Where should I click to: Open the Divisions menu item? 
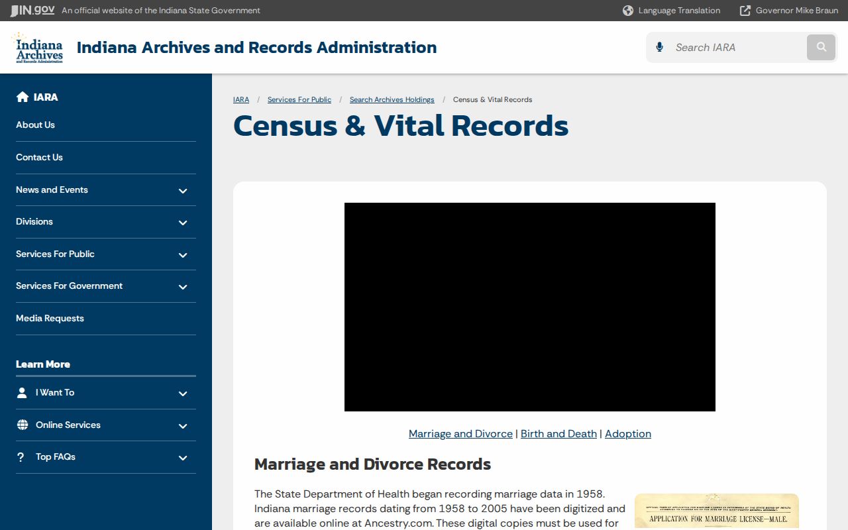[34, 221]
